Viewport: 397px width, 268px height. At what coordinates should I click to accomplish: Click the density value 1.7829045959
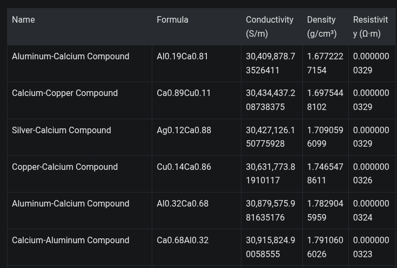(x=325, y=210)
